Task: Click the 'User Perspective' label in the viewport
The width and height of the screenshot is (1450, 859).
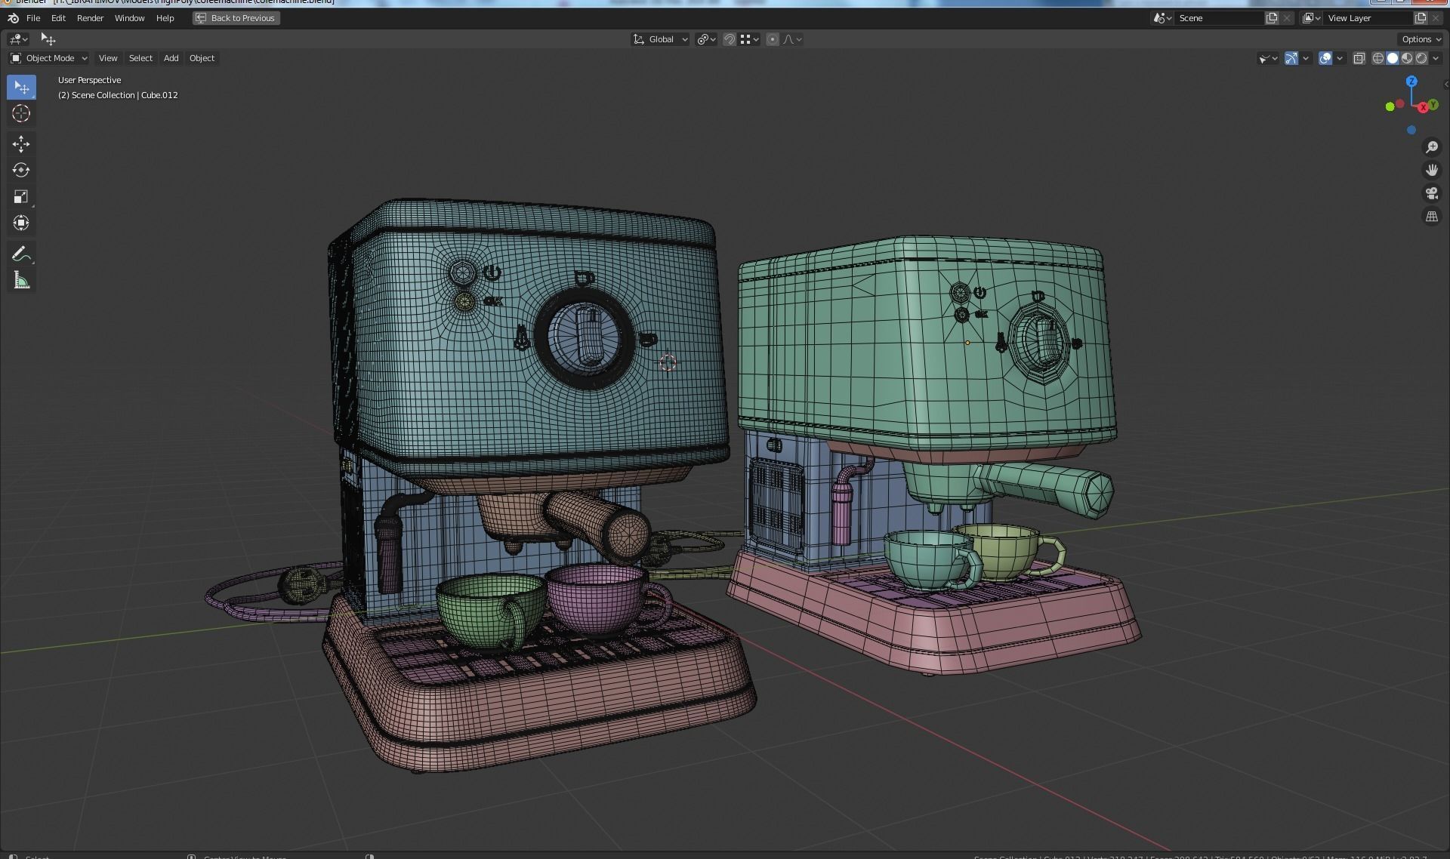Action: pos(89,80)
